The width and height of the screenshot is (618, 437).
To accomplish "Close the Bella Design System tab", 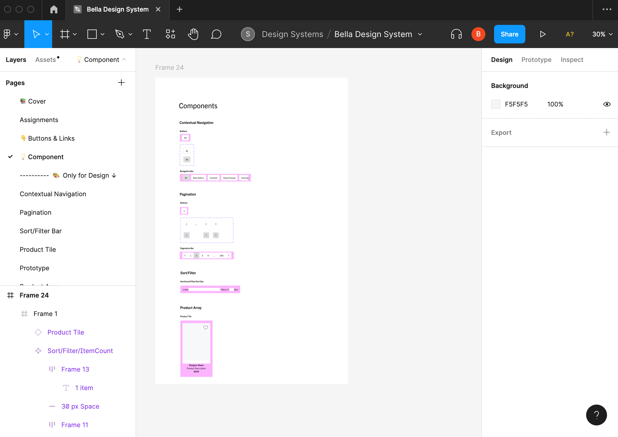I will coord(158,10).
